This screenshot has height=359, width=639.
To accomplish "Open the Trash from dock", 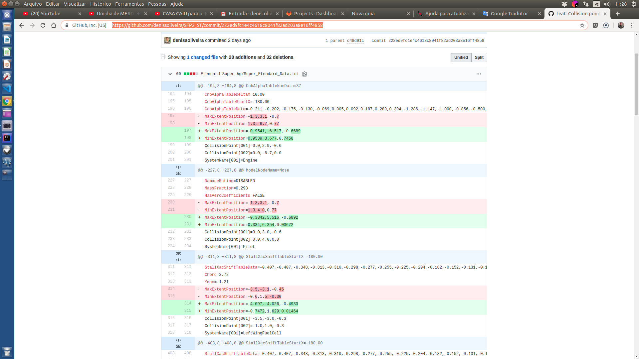I will point(7,351).
